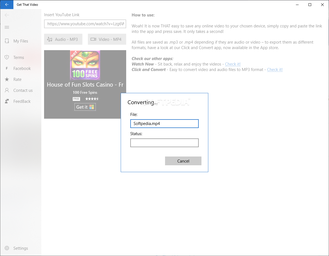The width and height of the screenshot is (329, 256).
Task: Click Insert YouTube Link label
Action: [62, 15]
